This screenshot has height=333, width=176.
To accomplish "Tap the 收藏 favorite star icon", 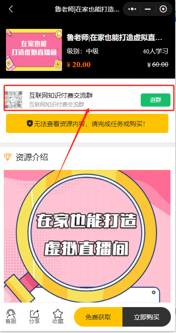I will click(58, 317).
